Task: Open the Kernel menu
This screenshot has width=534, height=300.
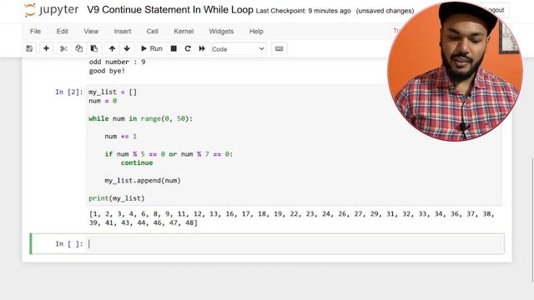Action: [x=184, y=32]
